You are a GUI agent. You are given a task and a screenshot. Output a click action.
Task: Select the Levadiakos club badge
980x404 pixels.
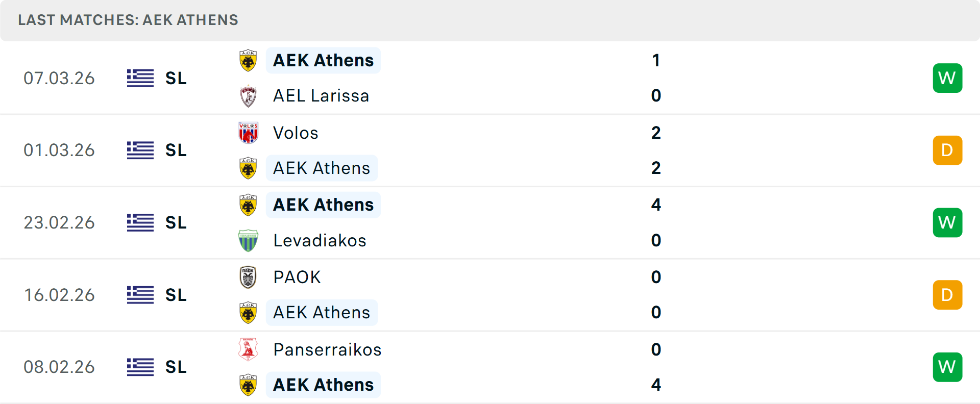click(x=248, y=240)
